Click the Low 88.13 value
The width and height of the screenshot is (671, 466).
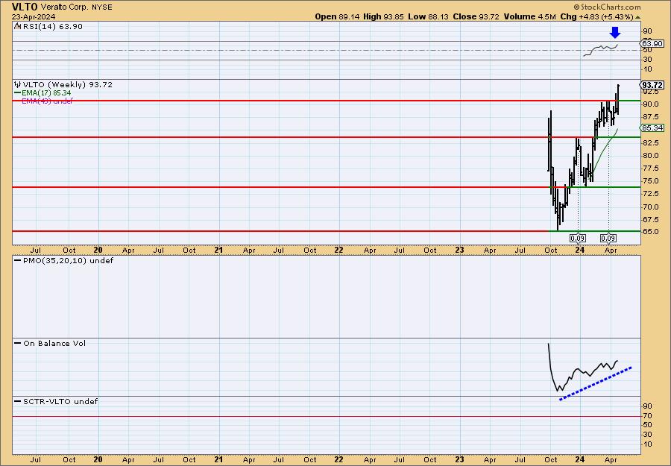tap(426, 16)
